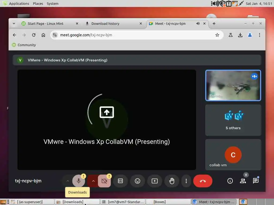Open the Chat with everyone panel
Screen dimensions: 274x205
coord(256,181)
